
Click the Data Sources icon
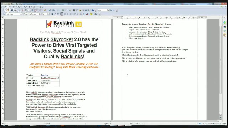(x=83, y=10)
